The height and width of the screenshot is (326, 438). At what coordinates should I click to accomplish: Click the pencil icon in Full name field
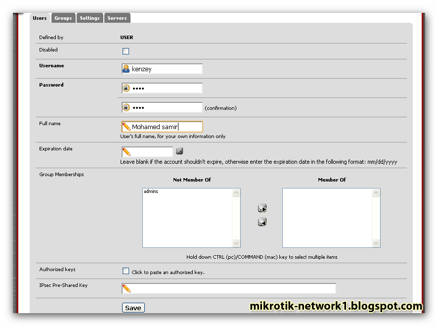127,127
